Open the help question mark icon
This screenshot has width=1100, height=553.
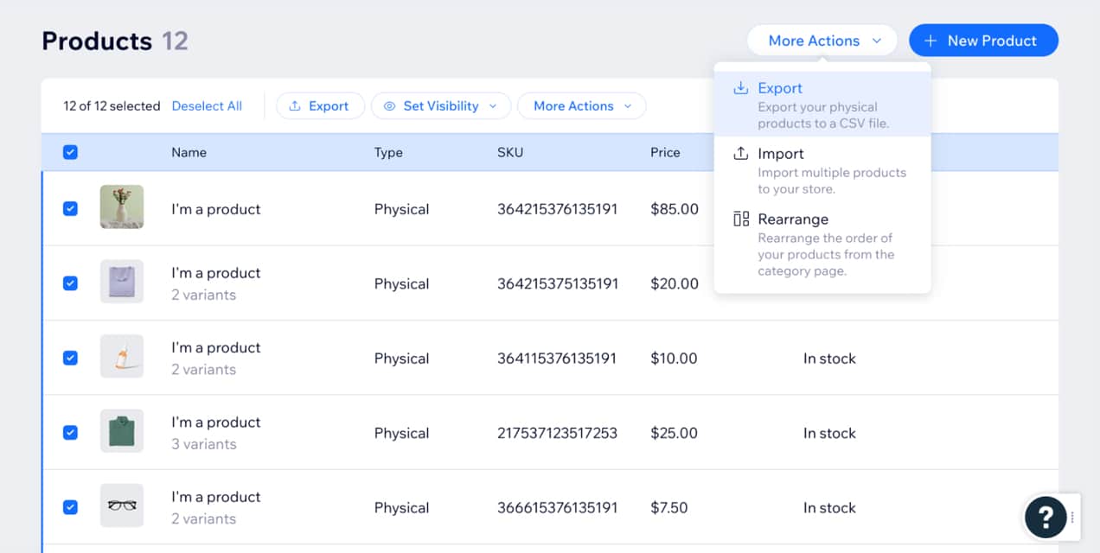pos(1046,517)
